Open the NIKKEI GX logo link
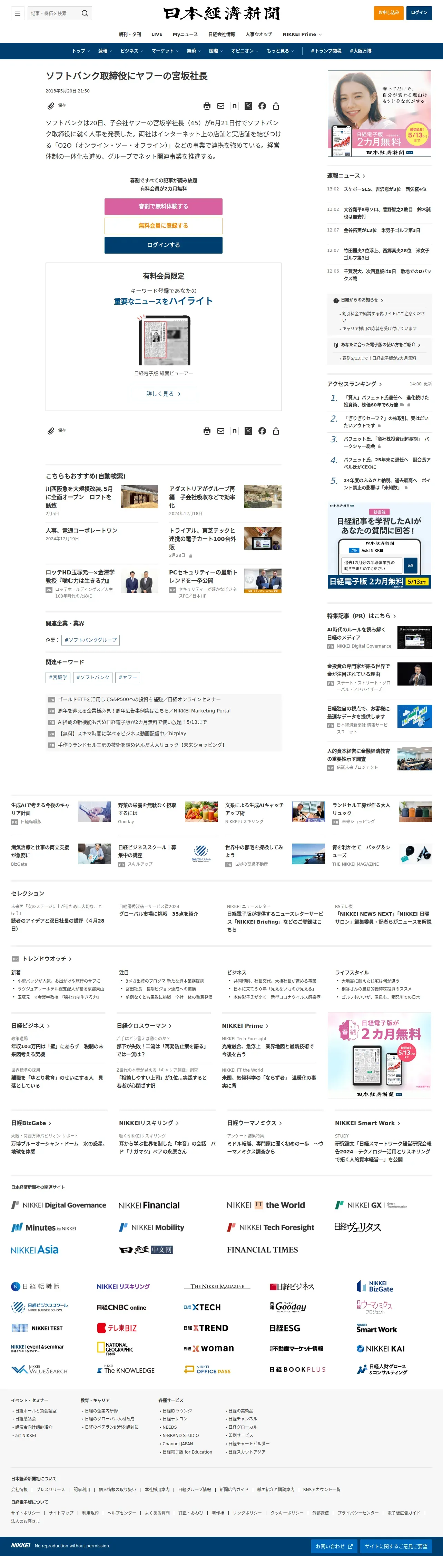Image resolution: width=443 pixels, height=1556 pixels. 371,1205
